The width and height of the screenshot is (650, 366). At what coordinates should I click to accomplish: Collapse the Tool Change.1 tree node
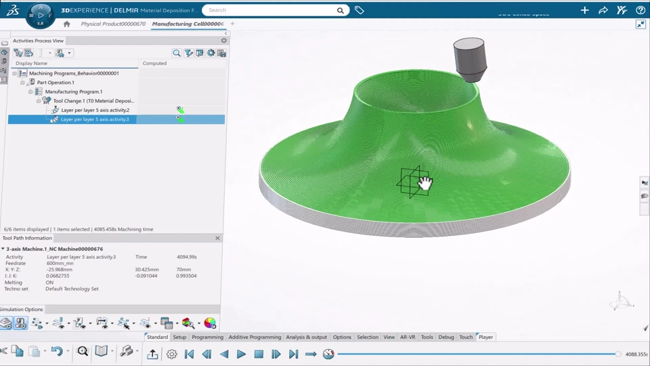coord(39,101)
